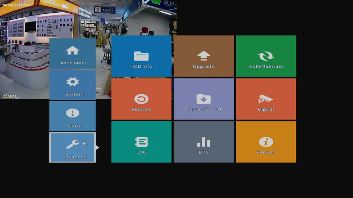Open the Upgrade tile
Image resolution: width=353 pixels, height=198 pixels.
pyautogui.click(x=204, y=56)
